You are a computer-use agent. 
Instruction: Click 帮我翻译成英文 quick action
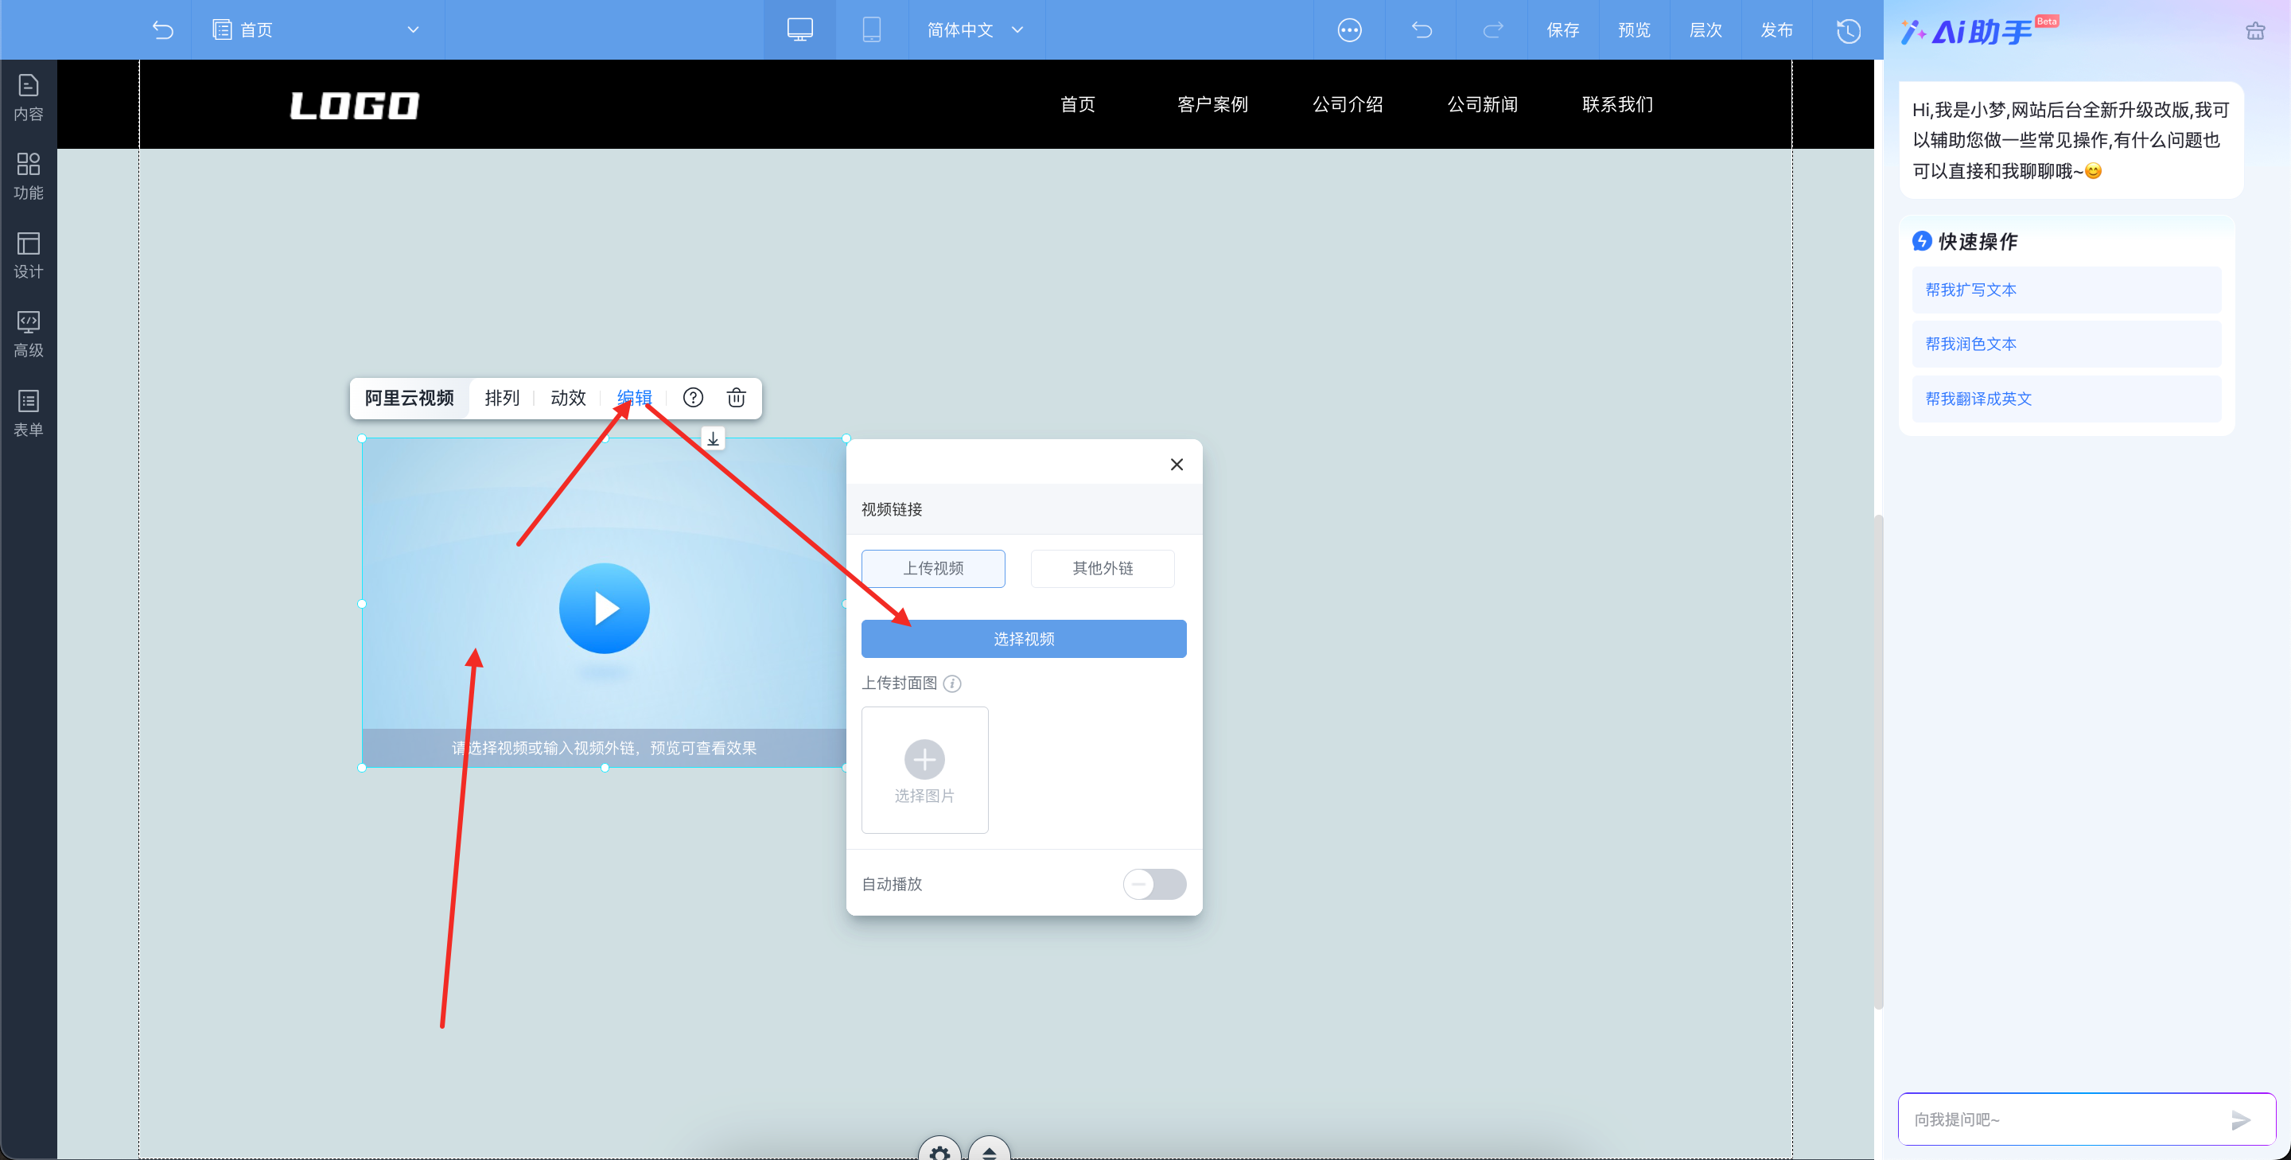(x=1979, y=399)
